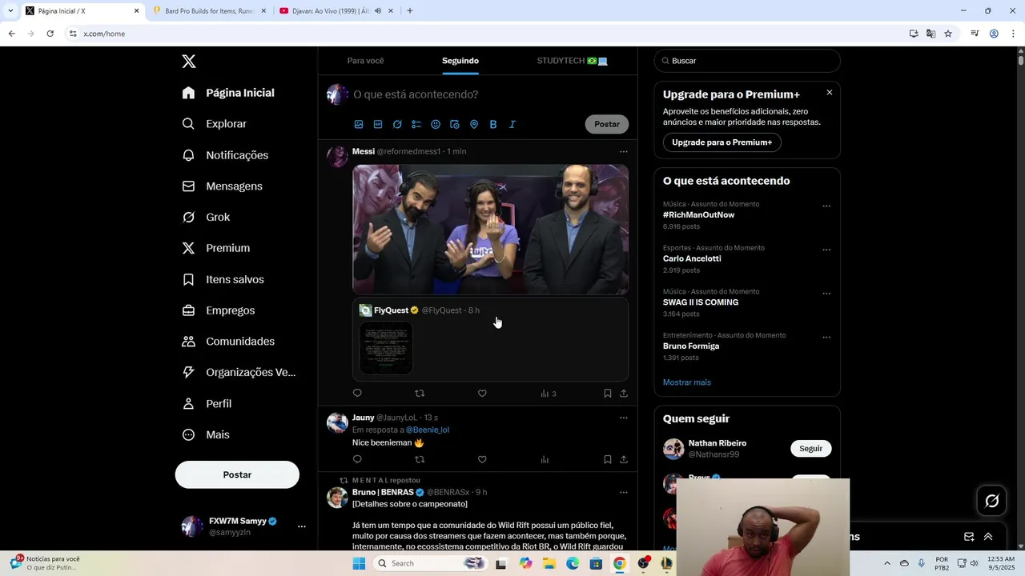Image resolution: width=1025 pixels, height=576 pixels.
Task: Toggle bold text formatting
Action: [x=493, y=124]
